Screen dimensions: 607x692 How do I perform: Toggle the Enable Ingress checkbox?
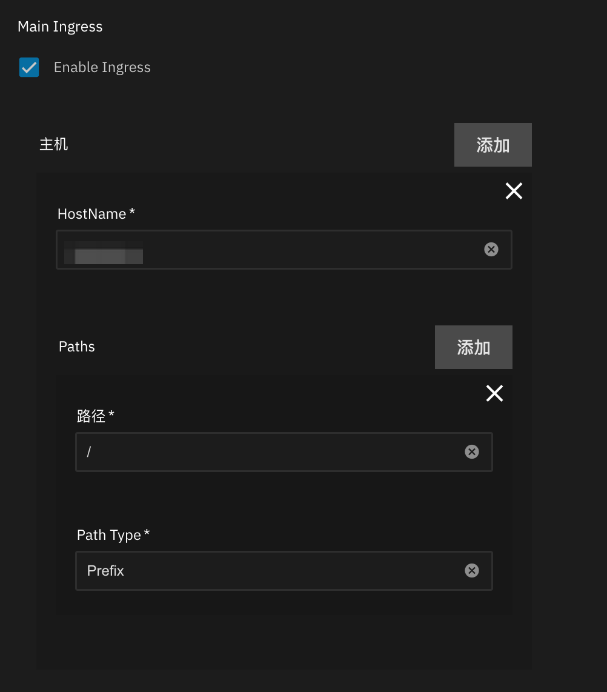coord(29,67)
